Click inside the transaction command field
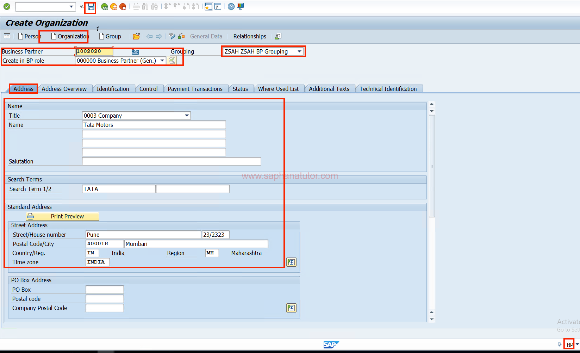The height and width of the screenshot is (353, 580). tap(42, 6)
